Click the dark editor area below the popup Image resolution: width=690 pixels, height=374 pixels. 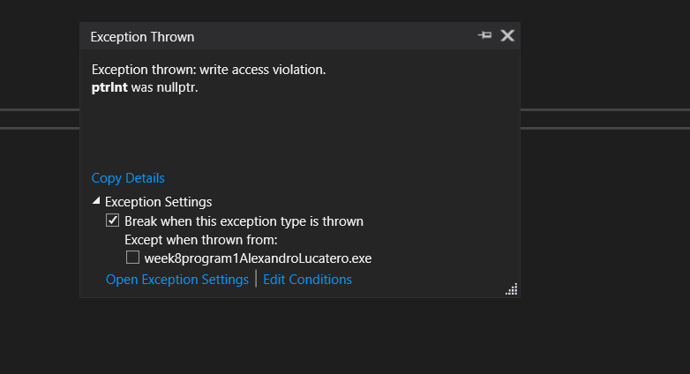point(345,336)
